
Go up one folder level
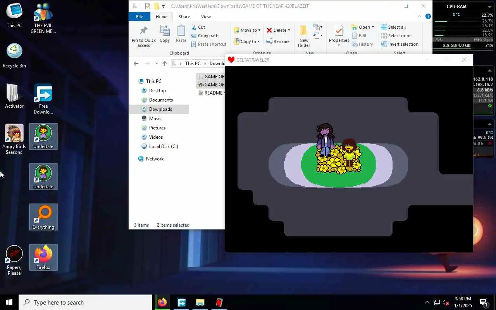pos(165,64)
